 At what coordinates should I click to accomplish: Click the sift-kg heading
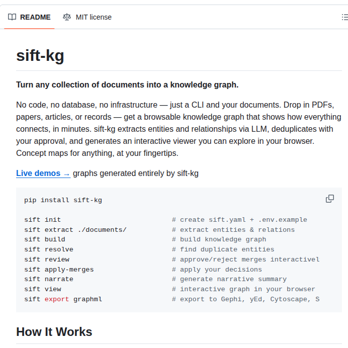pyautogui.click(x=40, y=55)
